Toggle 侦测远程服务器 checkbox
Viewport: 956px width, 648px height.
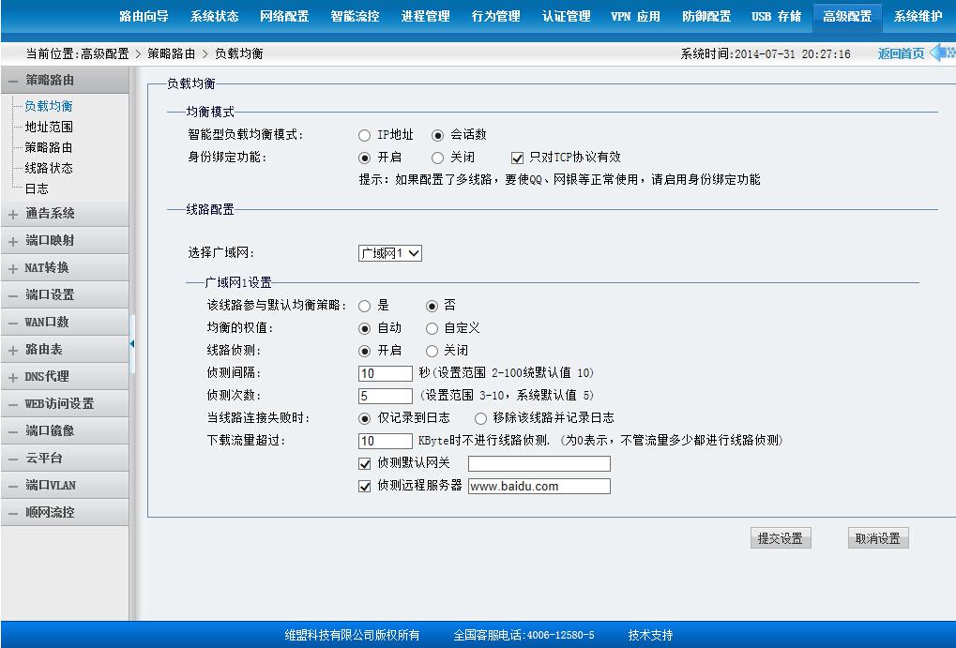pyautogui.click(x=365, y=487)
